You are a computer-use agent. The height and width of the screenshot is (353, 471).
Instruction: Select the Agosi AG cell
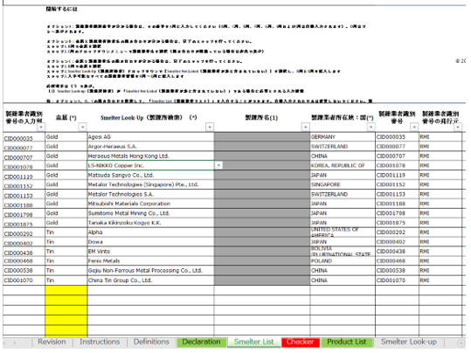(150, 137)
